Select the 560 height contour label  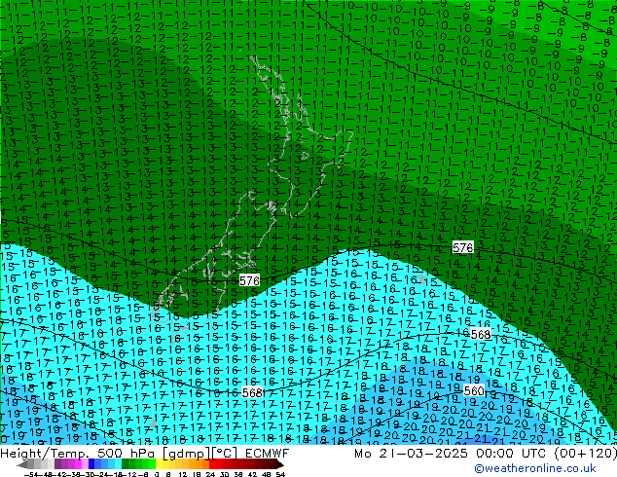coord(474,390)
